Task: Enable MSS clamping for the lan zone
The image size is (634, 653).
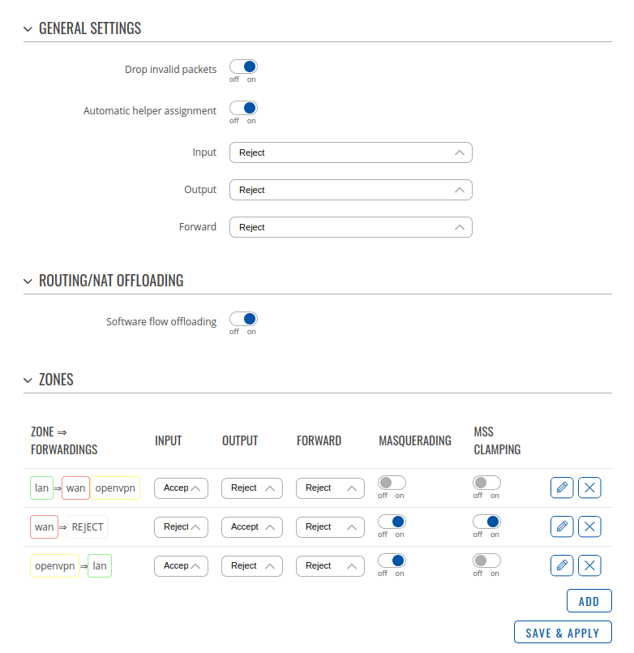Action: click(x=486, y=483)
